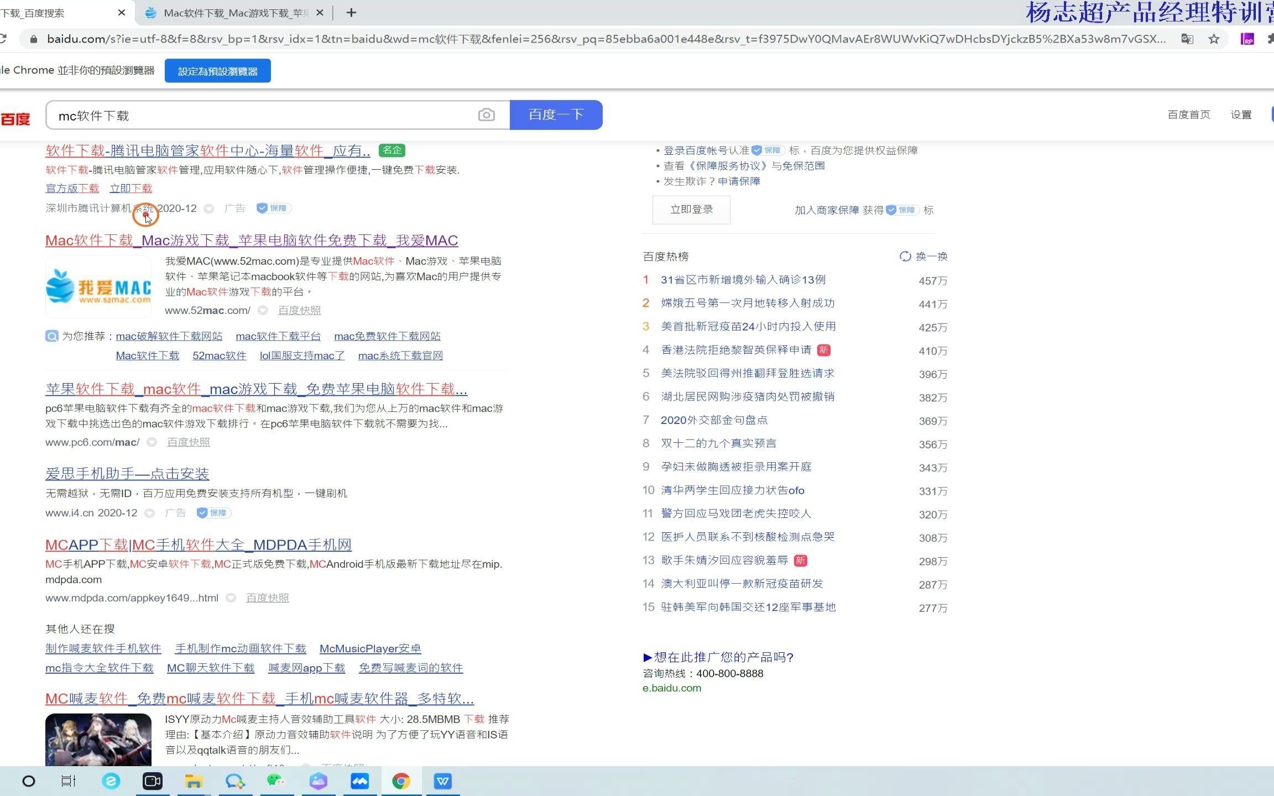Image resolution: width=1274 pixels, height=796 pixels.
Task: Open the Photos app on taskbar
Action: tap(359, 781)
